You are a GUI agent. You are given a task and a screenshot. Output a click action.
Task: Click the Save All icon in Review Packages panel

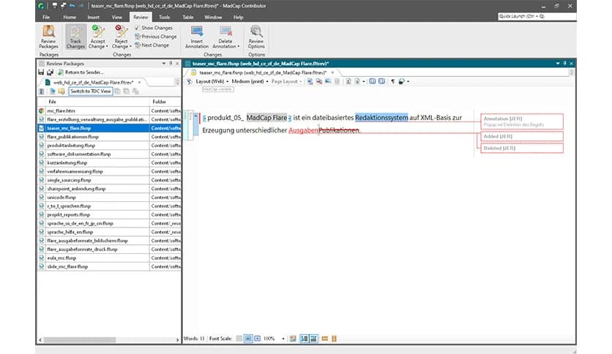point(50,72)
